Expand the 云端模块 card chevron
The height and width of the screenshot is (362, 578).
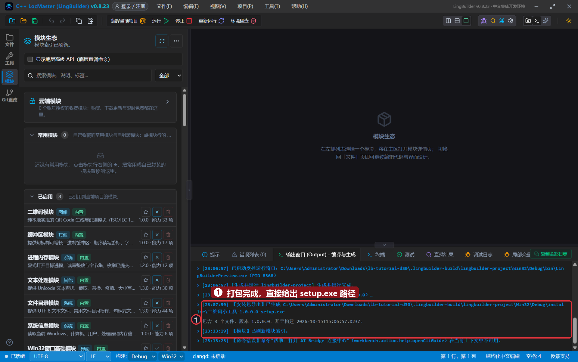coord(167,102)
